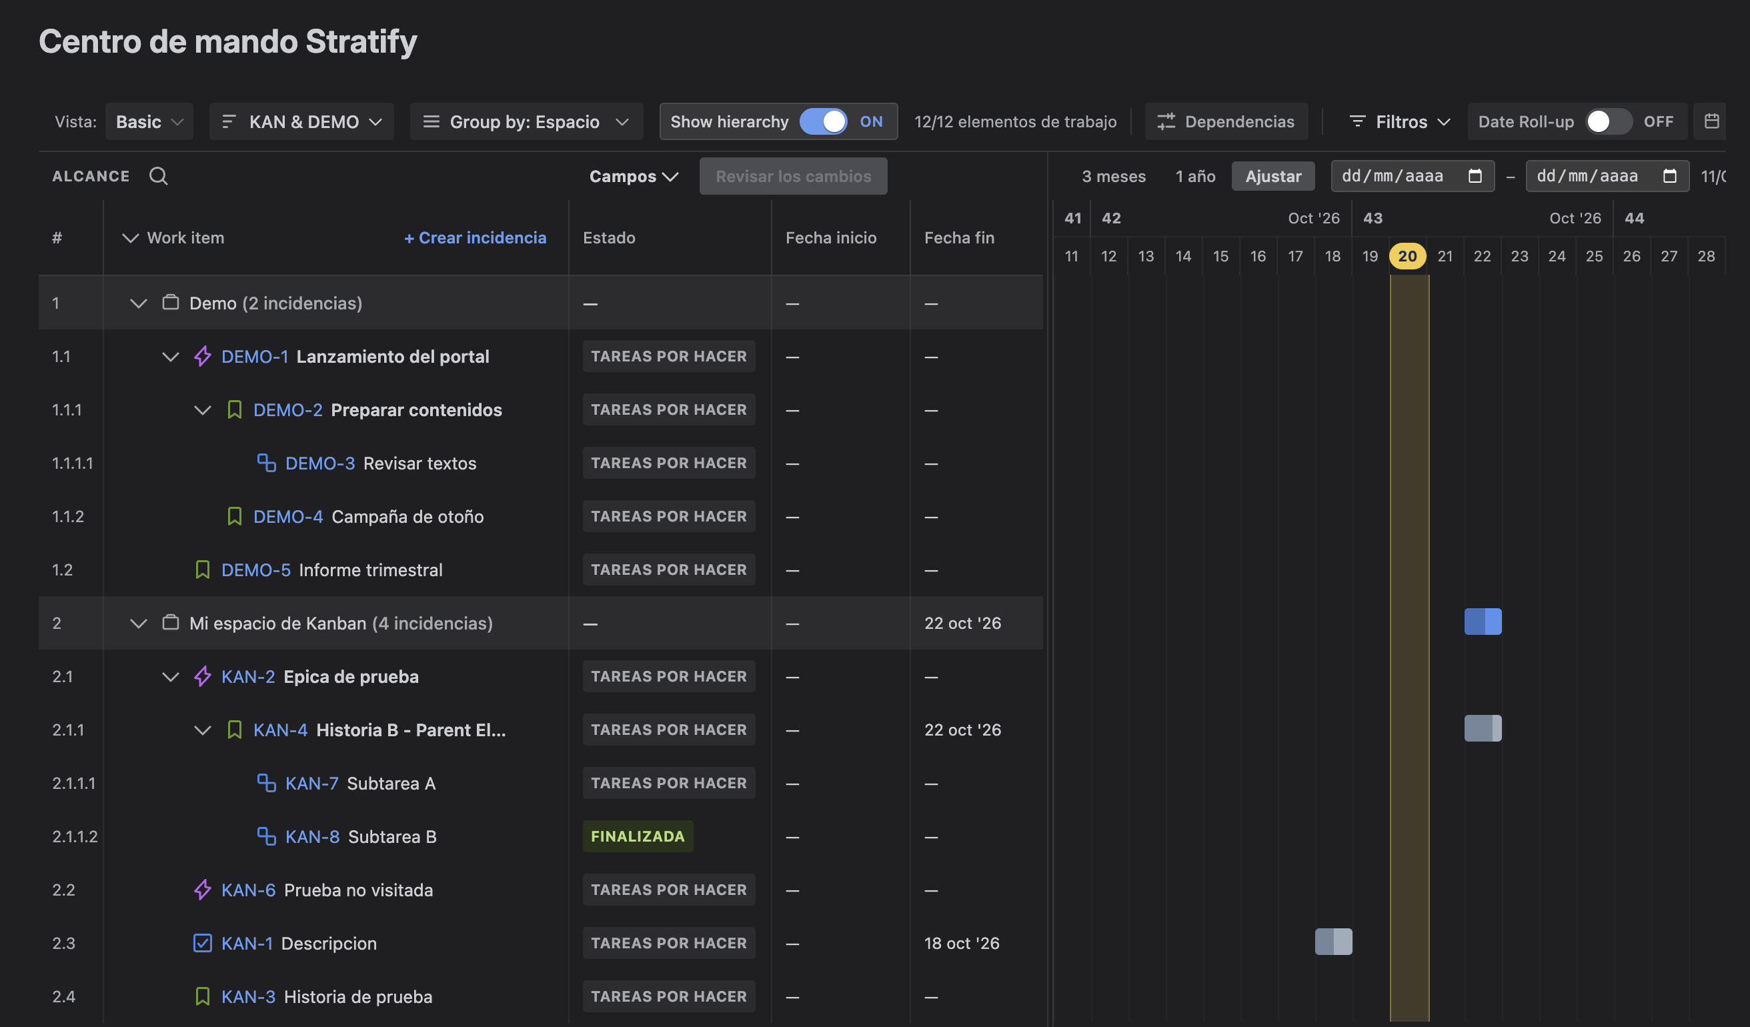Open the KAN & DEMO sort dropdown

(x=301, y=121)
